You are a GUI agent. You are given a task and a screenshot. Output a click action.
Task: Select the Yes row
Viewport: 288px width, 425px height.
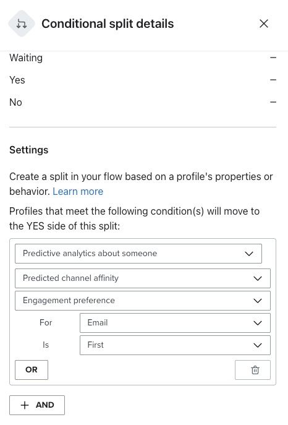(x=143, y=80)
